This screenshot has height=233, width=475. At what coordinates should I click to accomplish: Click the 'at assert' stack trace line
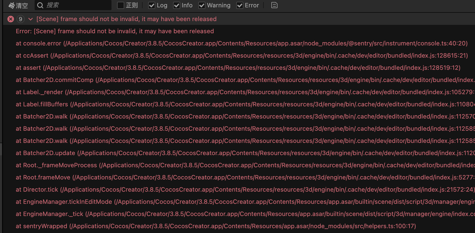click(x=238, y=68)
